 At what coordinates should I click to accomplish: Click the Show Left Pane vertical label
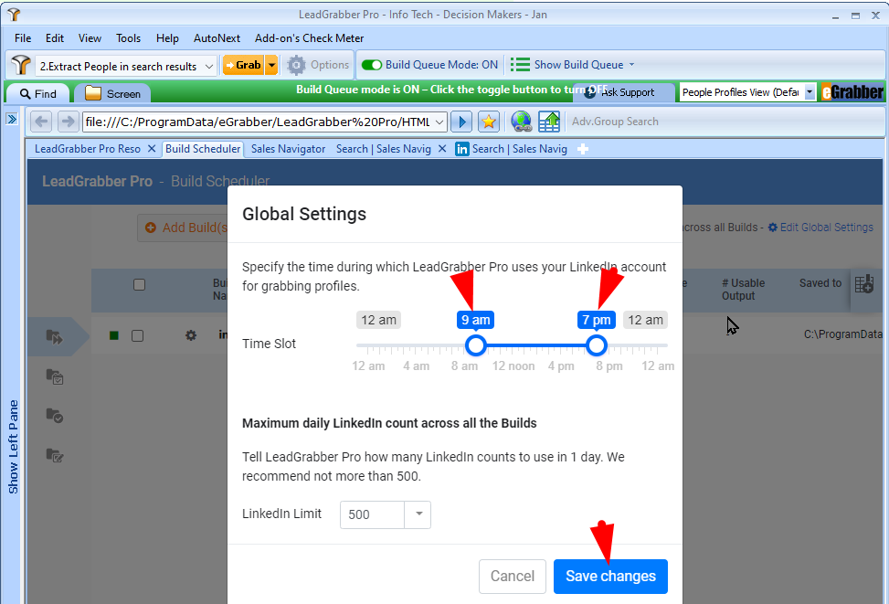pyautogui.click(x=13, y=447)
